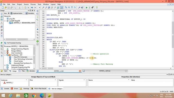Select View RTL Schematic process
This screenshot has width=174, height=98.
pyautogui.click(x=21, y=57)
